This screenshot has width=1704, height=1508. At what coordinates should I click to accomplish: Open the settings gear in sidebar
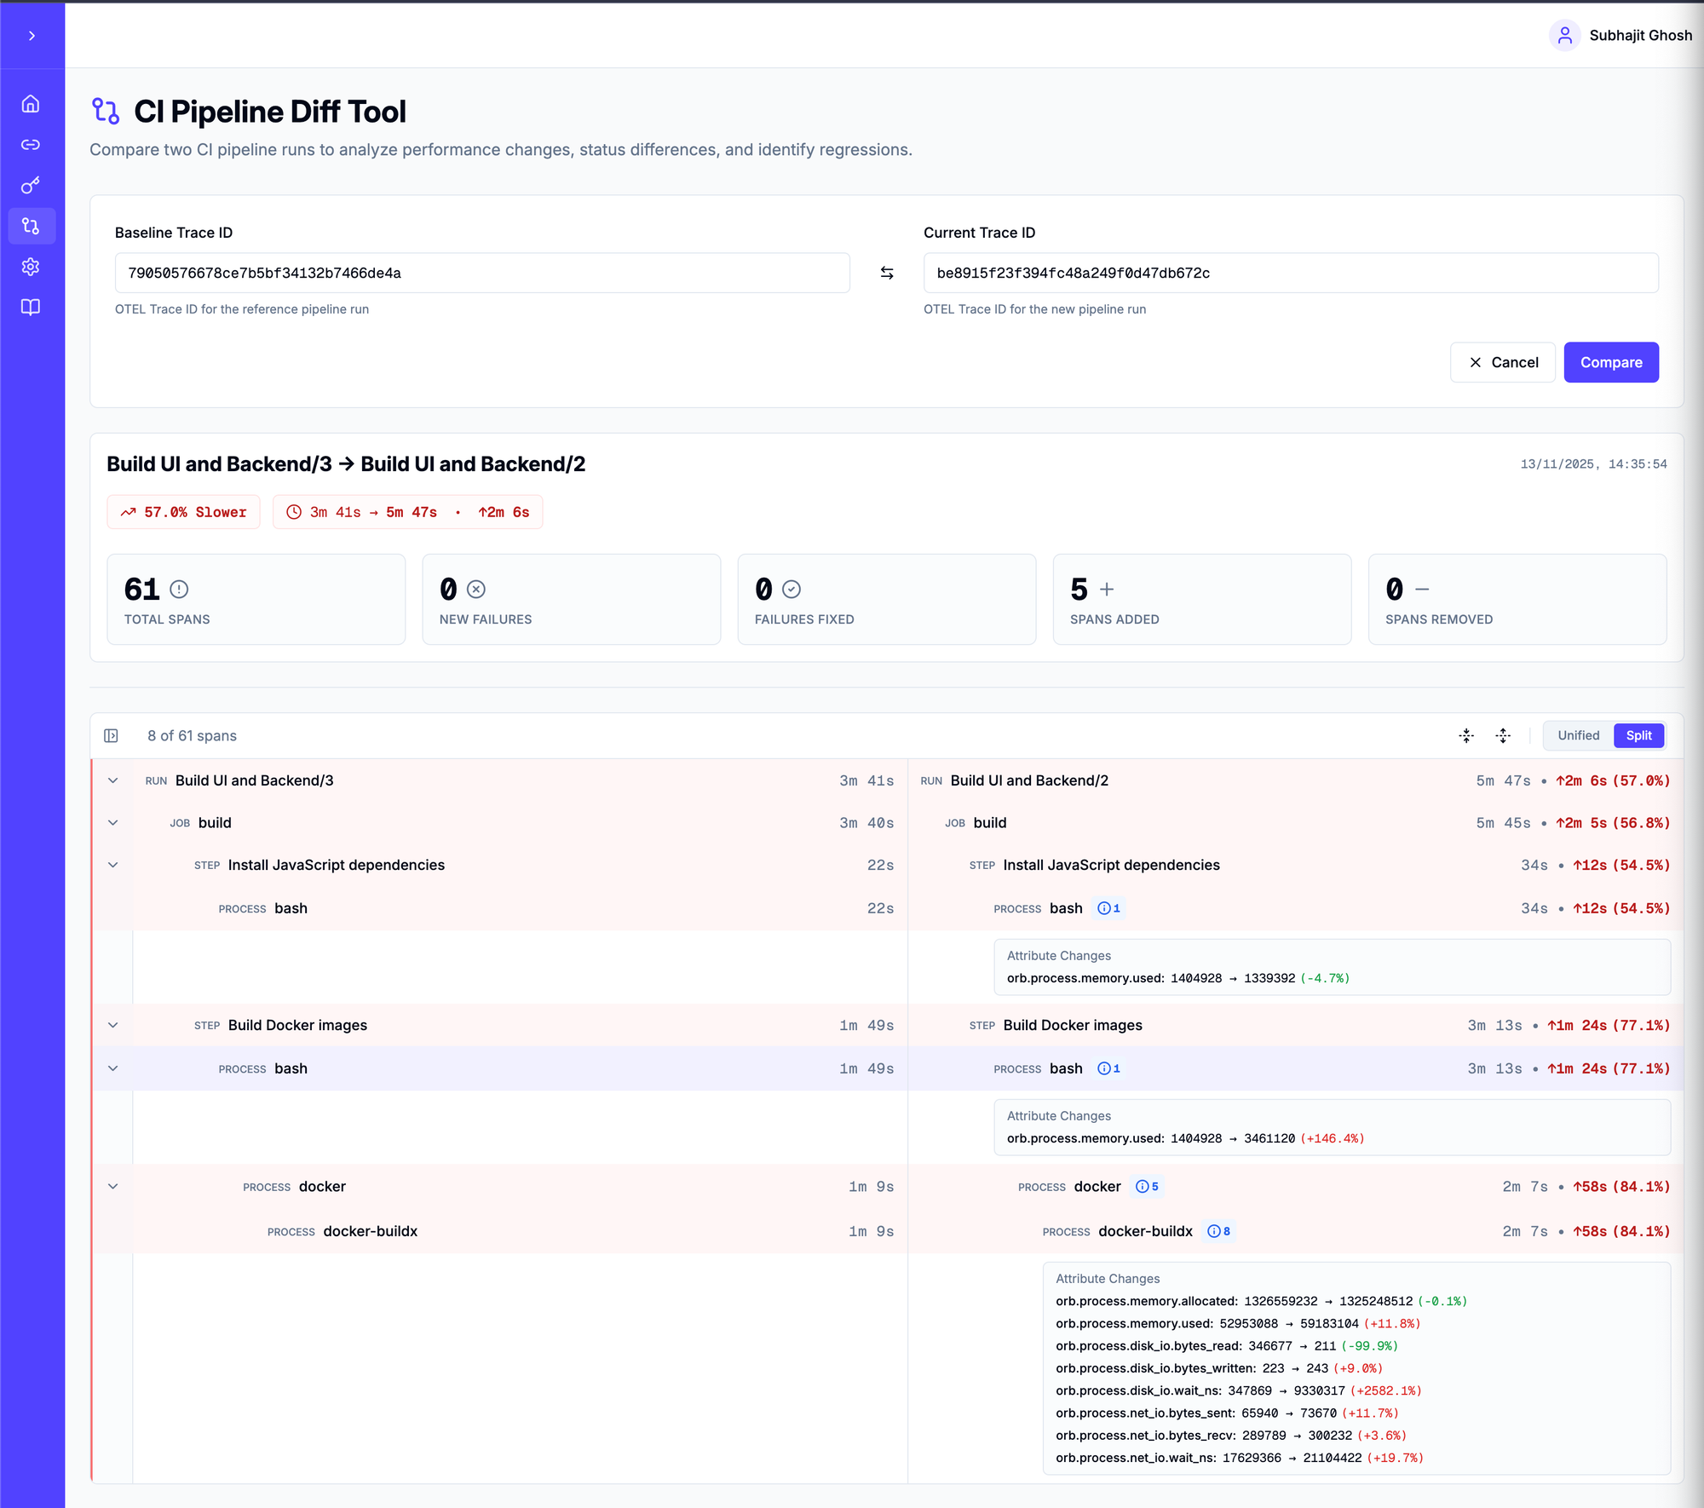tap(31, 267)
